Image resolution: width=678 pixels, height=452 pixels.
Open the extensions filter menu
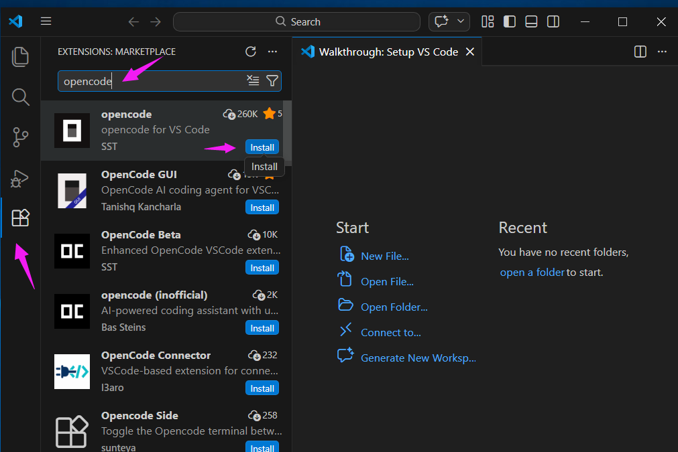click(272, 81)
